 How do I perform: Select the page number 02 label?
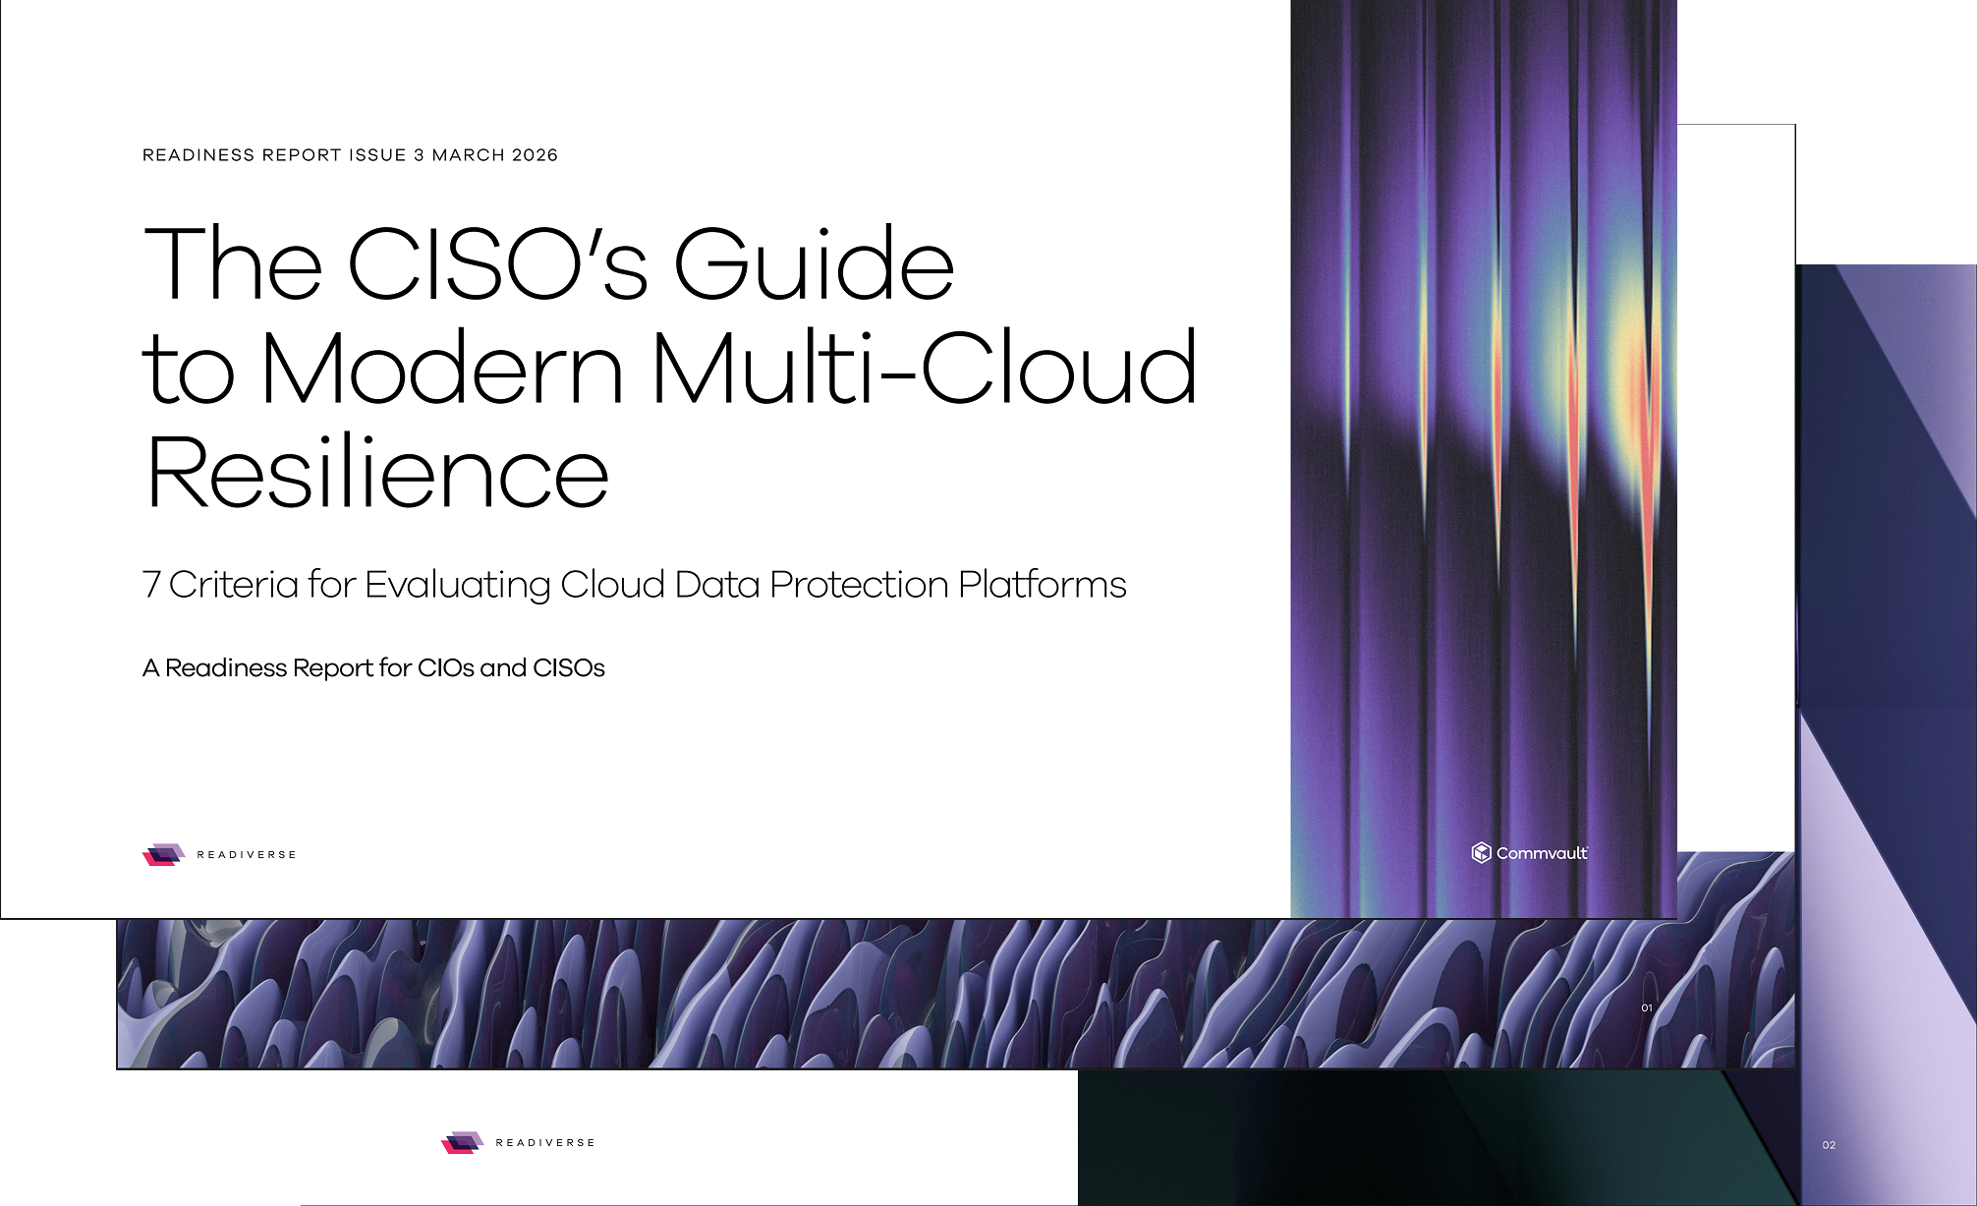(1829, 1145)
